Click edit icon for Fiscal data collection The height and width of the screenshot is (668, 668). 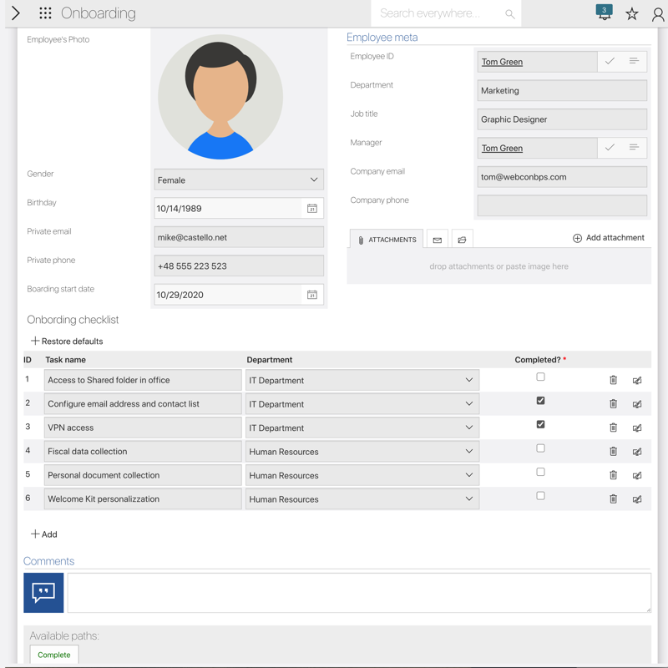click(x=637, y=452)
